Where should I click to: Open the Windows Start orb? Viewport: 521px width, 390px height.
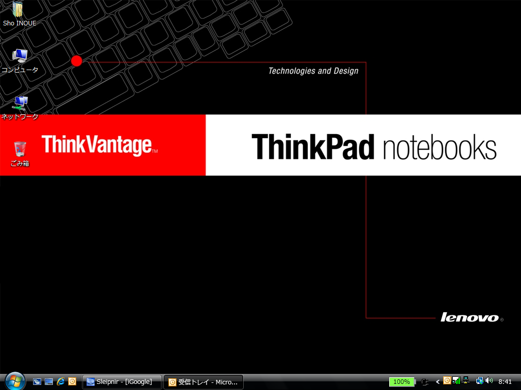pos(15,381)
